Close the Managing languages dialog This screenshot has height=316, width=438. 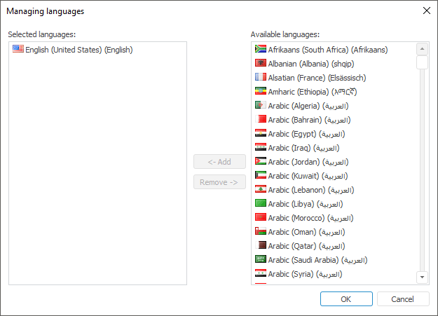(x=426, y=11)
